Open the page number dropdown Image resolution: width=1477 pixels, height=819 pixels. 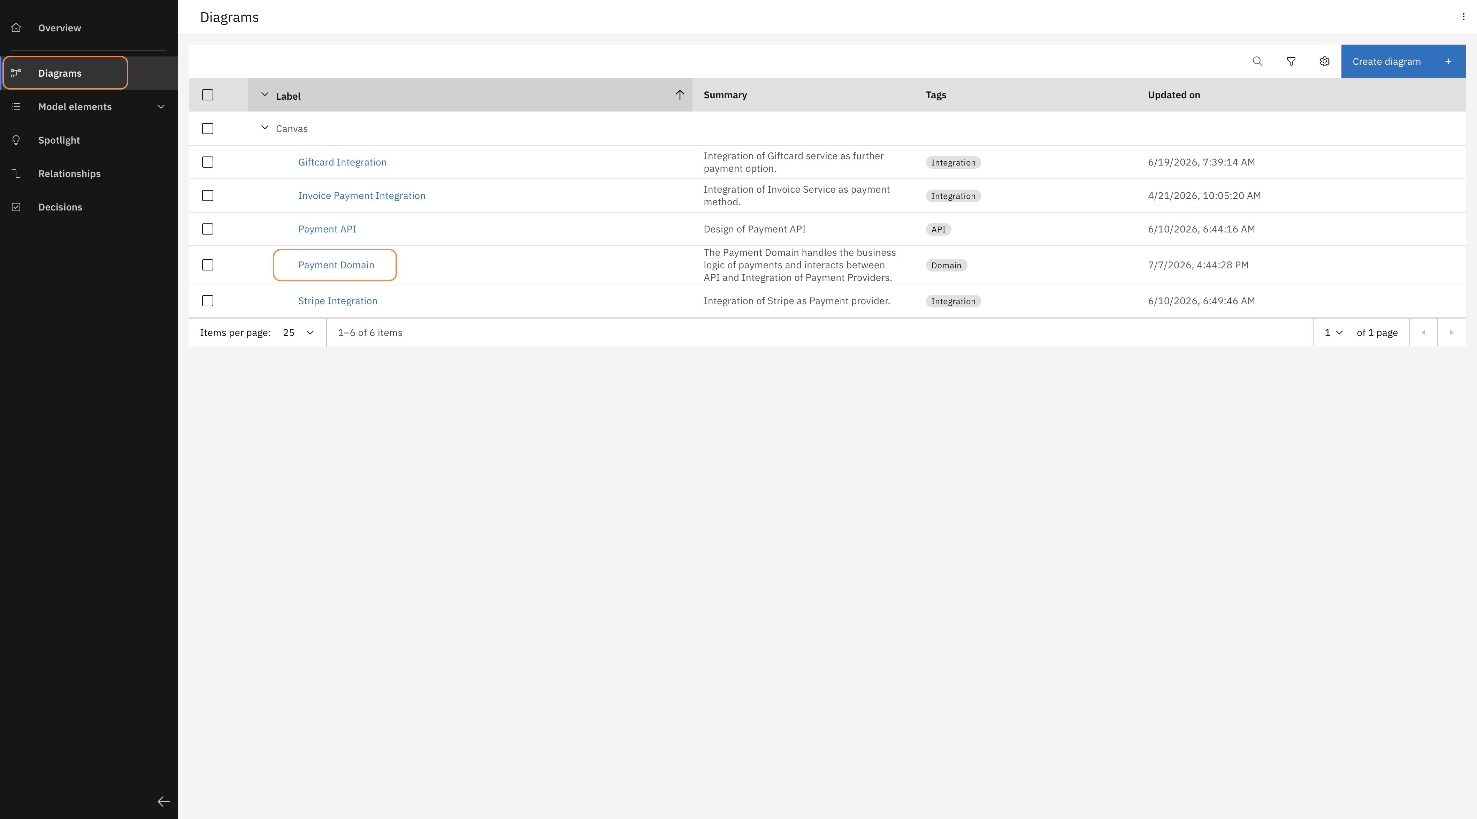click(1333, 332)
